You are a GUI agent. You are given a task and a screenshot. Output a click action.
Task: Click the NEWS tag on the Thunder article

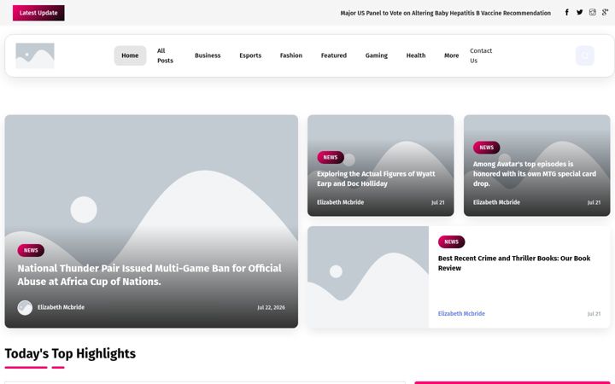coord(31,250)
